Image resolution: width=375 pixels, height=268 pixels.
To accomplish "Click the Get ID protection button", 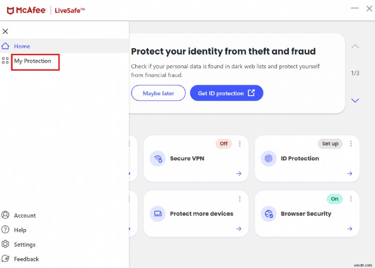I will [226, 93].
